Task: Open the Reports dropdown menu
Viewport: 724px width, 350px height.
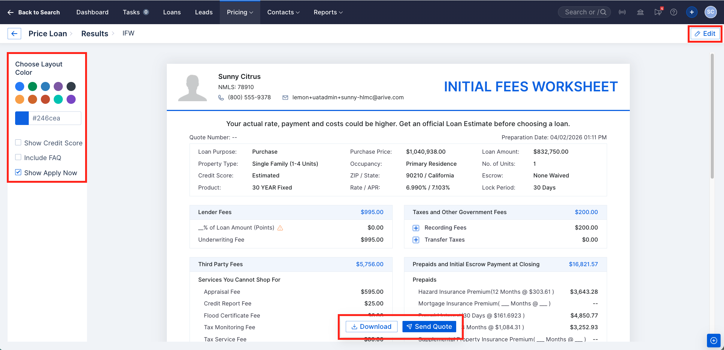Action: [x=327, y=12]
